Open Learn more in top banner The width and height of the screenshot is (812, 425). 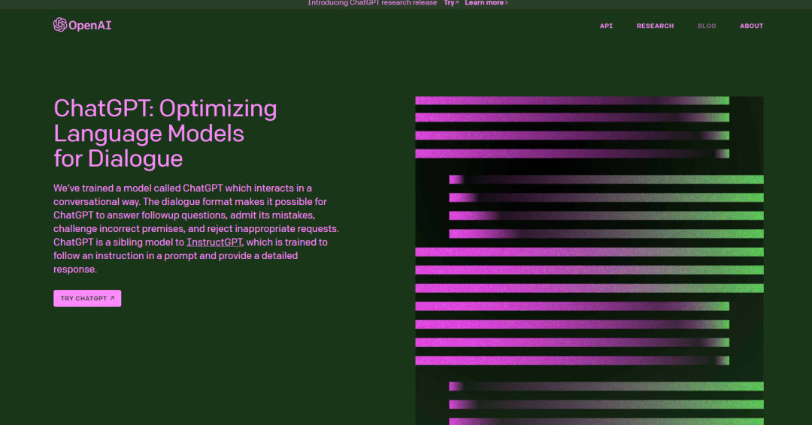(486, 3)
